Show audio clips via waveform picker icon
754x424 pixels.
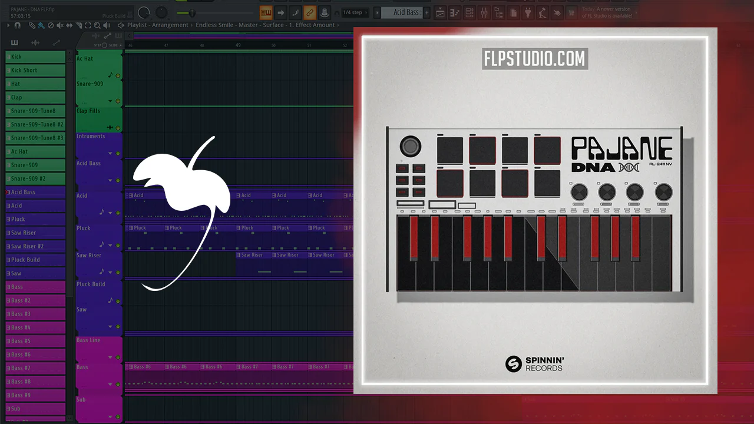pyautogui.click(x=35, y=42)
